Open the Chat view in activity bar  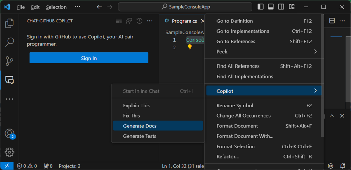pos(10,80)
